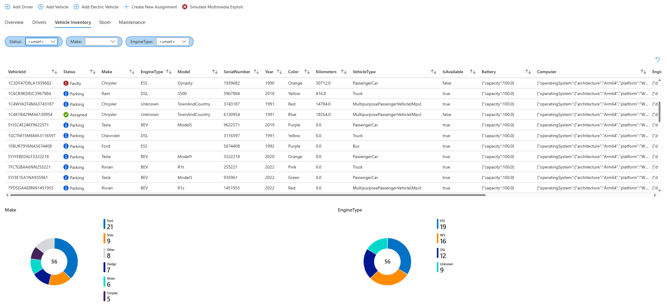Click the Chrysler 5 legend entry

111,296
